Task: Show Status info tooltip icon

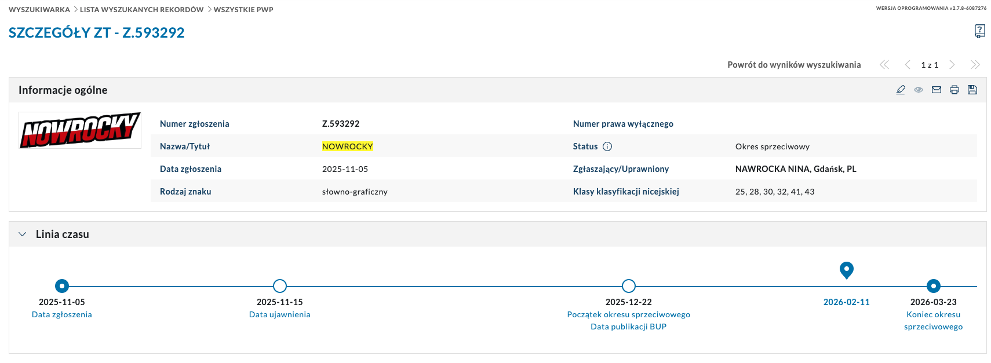Action: tap(607, 146)
